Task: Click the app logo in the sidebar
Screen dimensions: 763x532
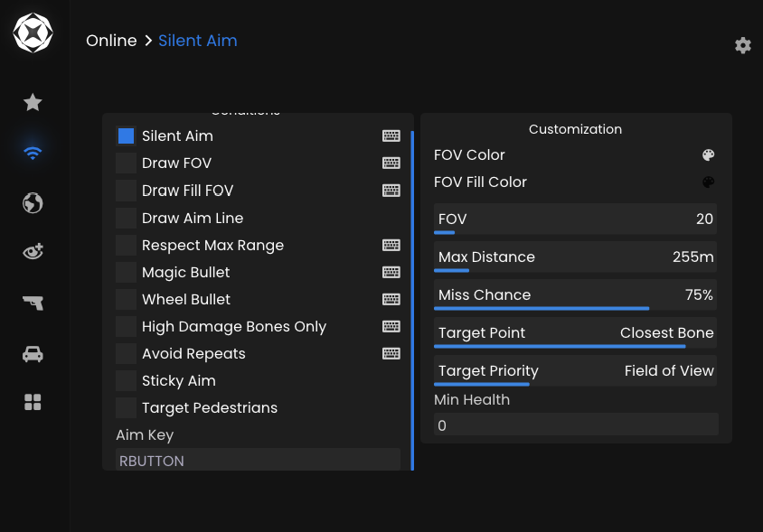Action: point(33,33)
